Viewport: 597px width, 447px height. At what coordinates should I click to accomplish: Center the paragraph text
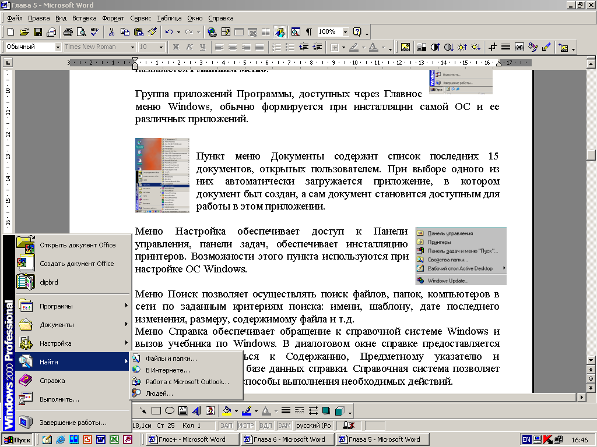[x=233, y=47]
